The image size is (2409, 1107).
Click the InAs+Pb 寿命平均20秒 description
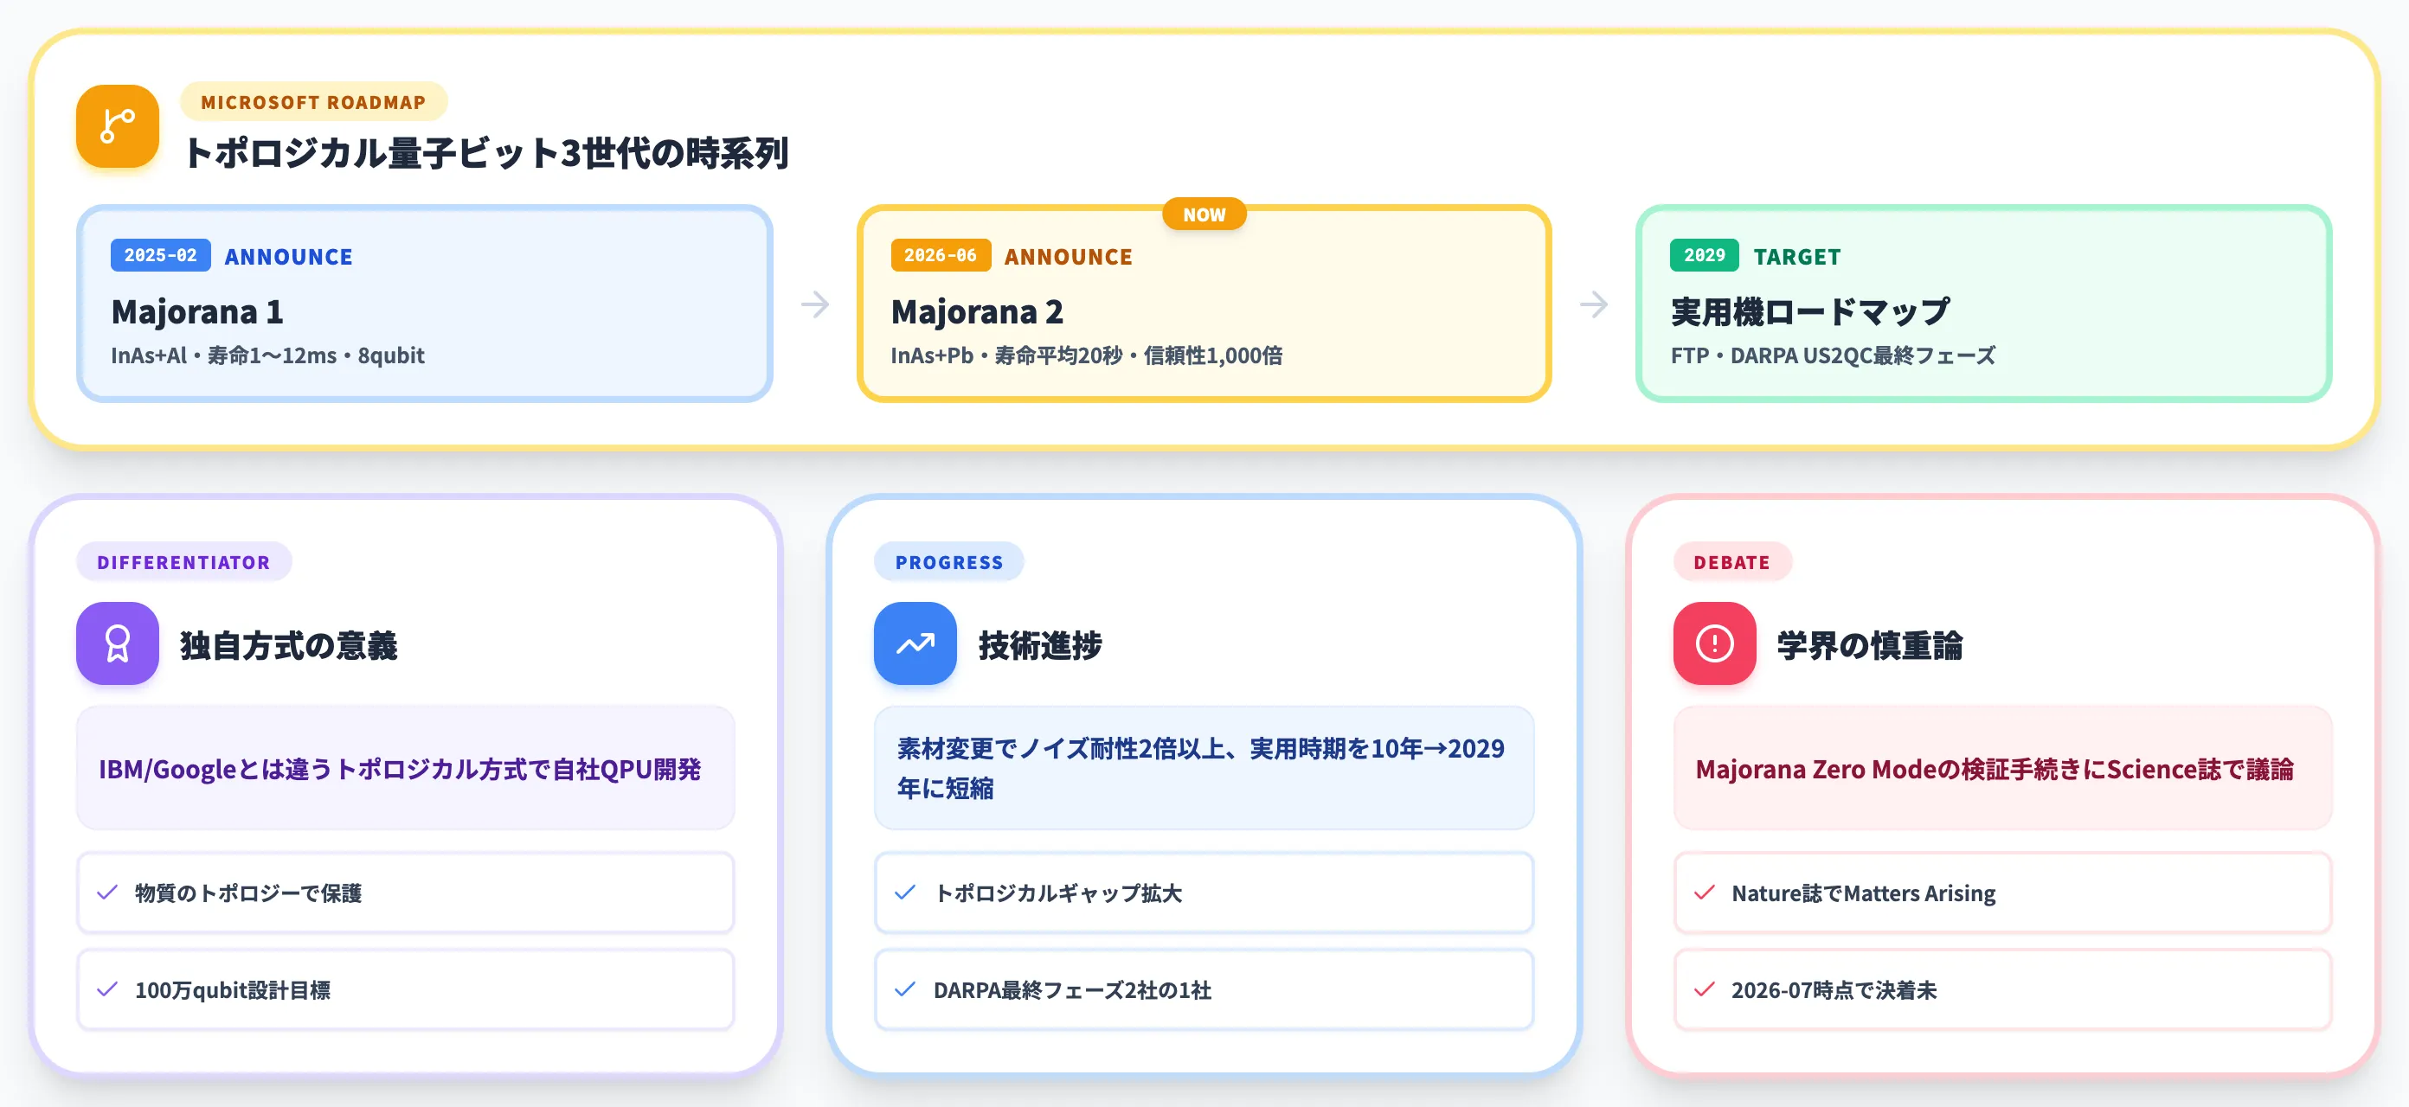point(1087,355)
